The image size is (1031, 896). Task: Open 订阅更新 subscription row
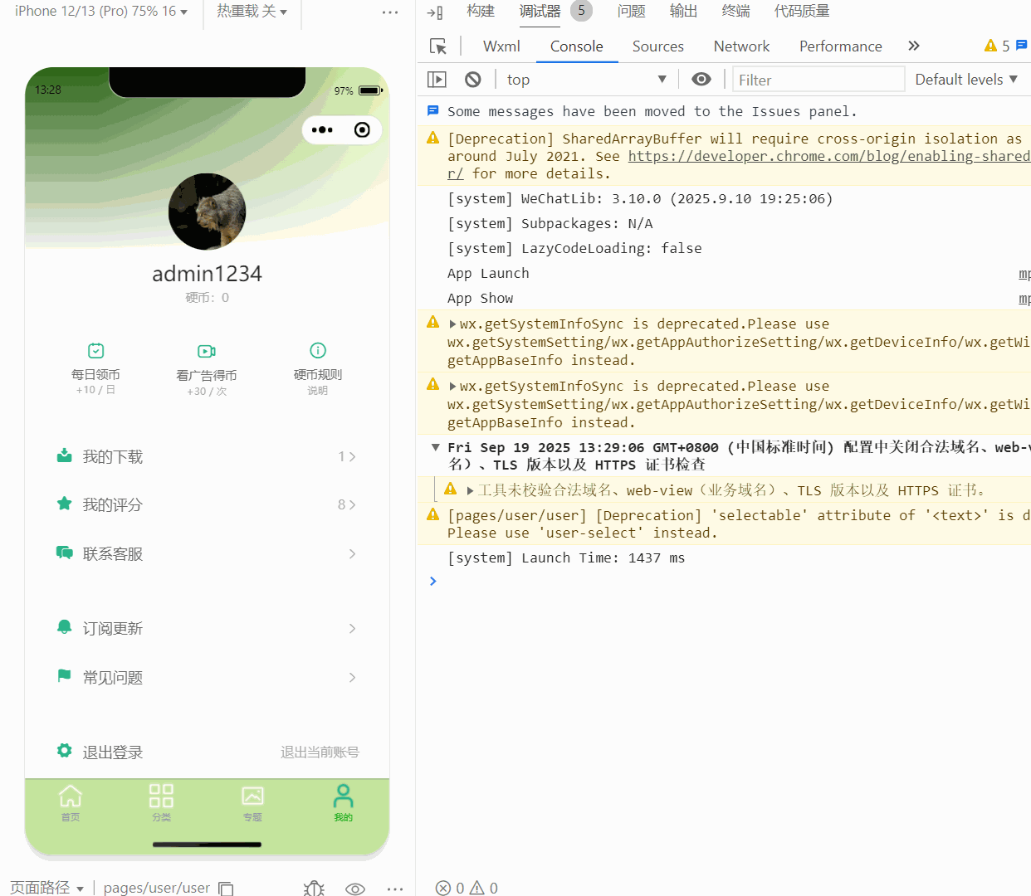coord(208,629)
